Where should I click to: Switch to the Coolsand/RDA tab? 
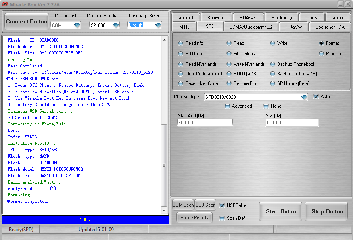(x=330, y=27)
